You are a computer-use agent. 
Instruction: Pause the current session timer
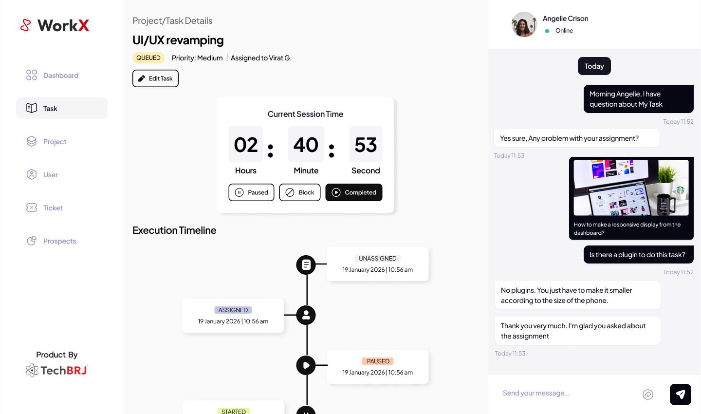point(251,192)
